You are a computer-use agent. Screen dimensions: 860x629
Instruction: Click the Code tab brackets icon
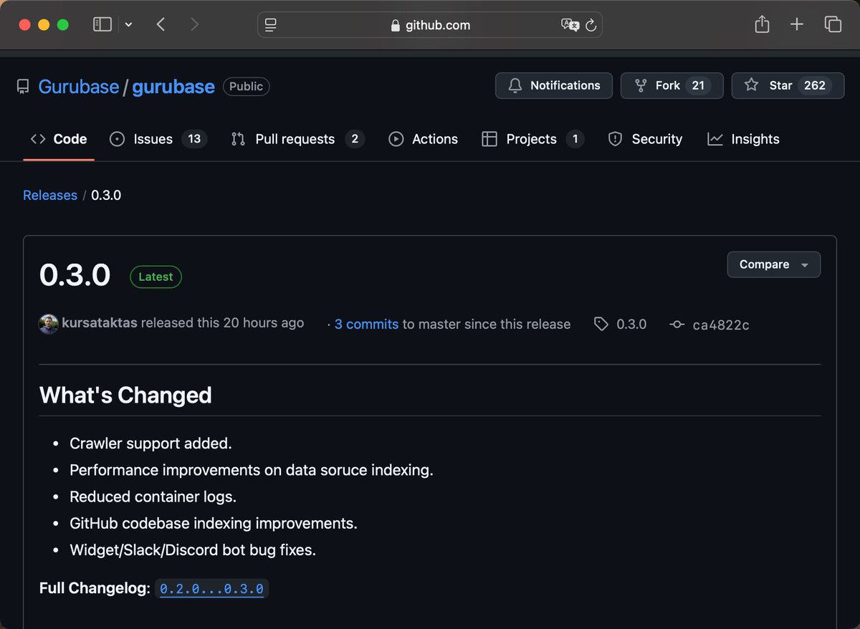tap(38, 139)
